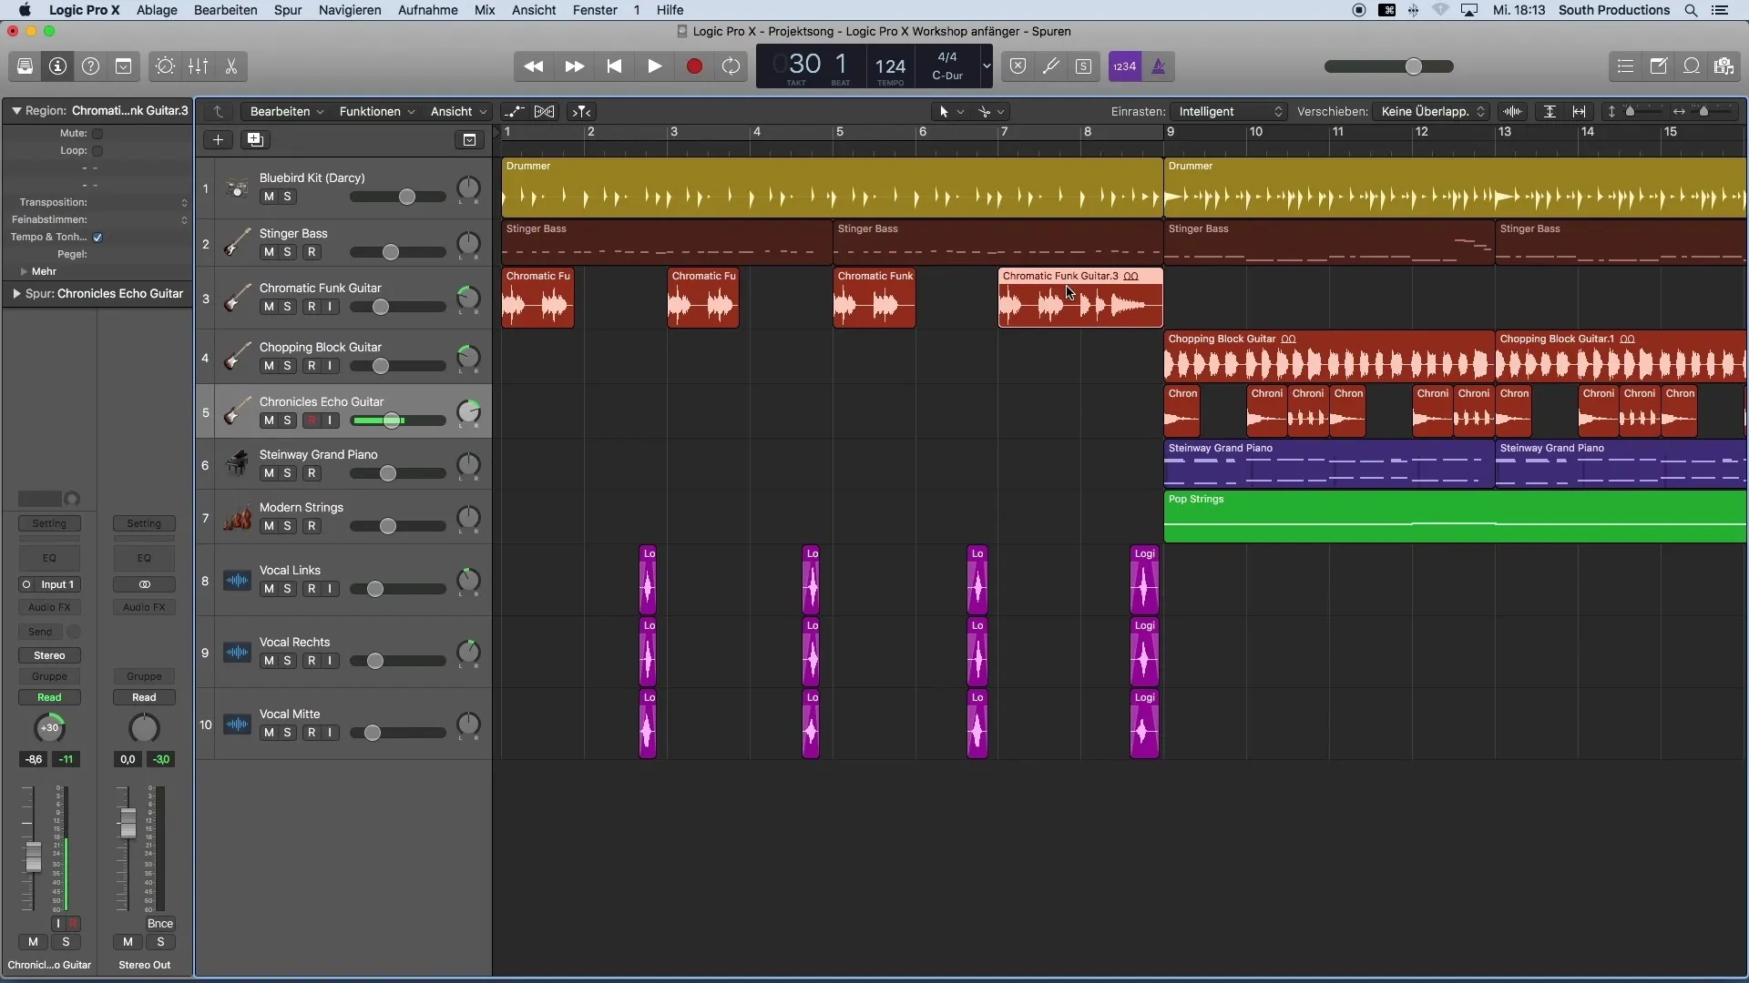1749x983 pixels.
Task: Open the Mix menu
Action: [485, 10]
